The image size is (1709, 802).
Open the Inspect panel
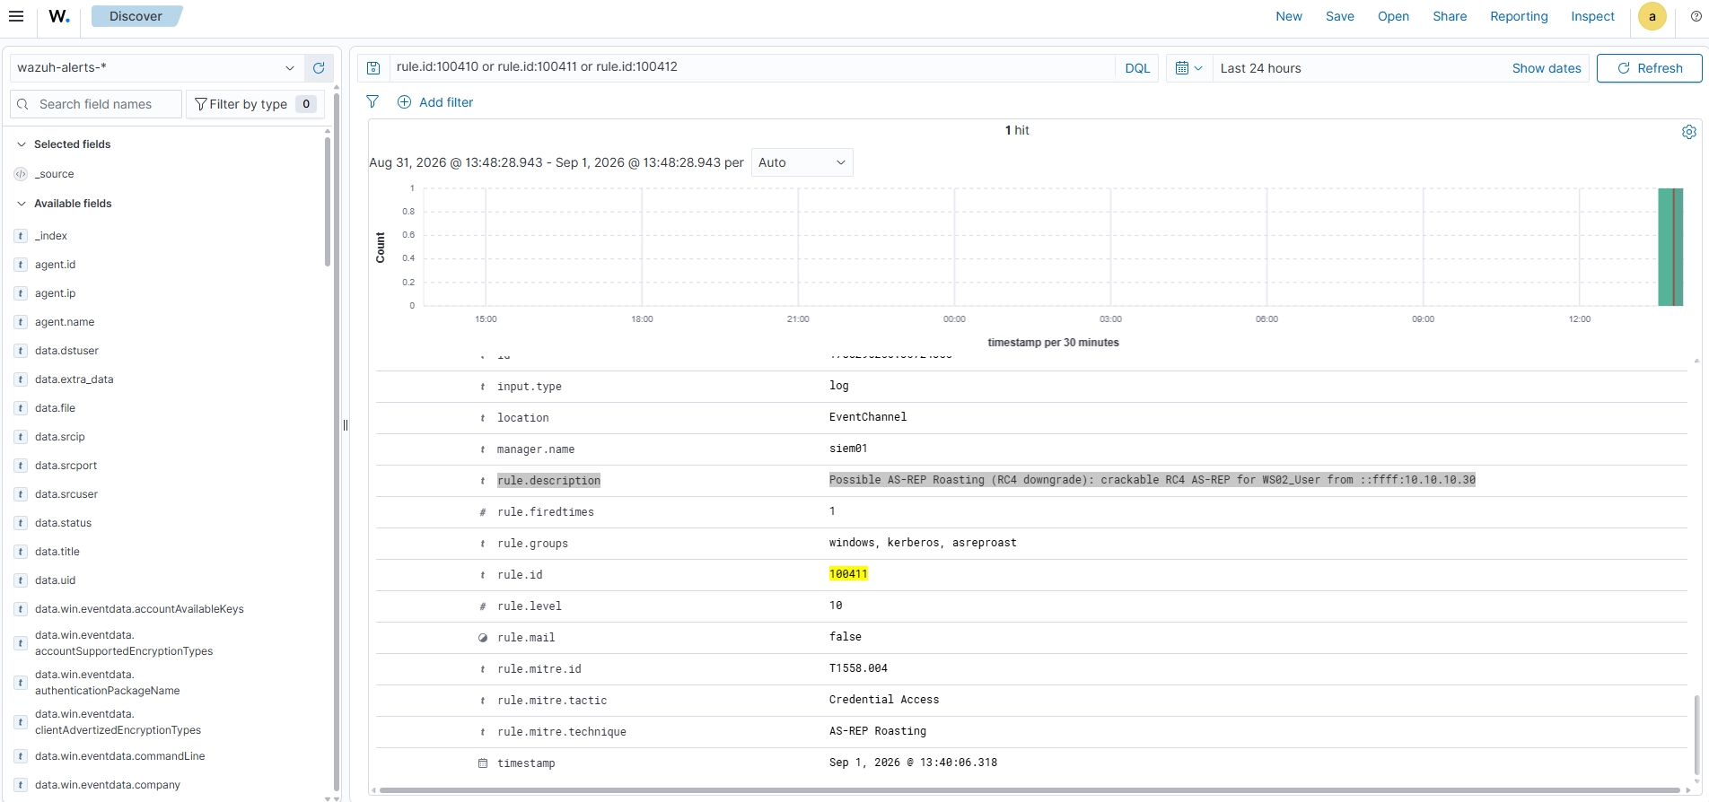pyautogui.click(x=1592, y=16)
